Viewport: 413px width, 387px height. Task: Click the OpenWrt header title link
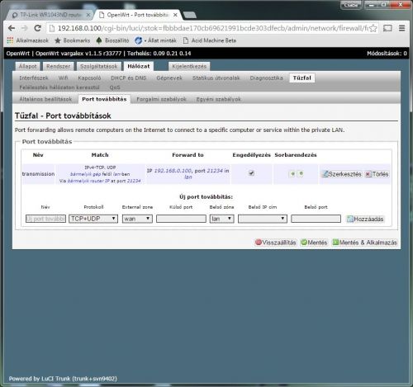17,54
